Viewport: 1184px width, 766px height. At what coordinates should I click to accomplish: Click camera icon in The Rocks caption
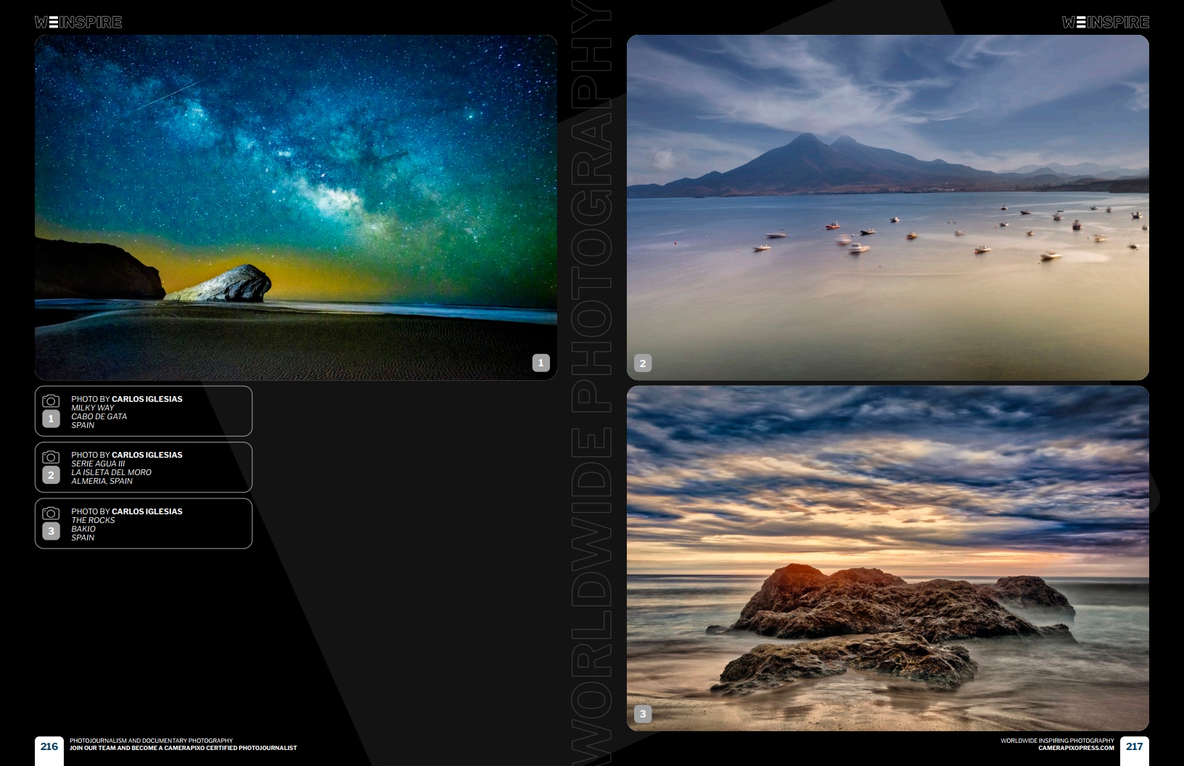(51, 514)
